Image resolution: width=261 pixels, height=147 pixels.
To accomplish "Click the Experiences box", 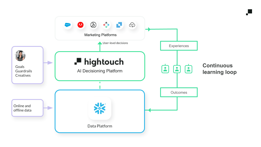I will click(x=179, y=46).
